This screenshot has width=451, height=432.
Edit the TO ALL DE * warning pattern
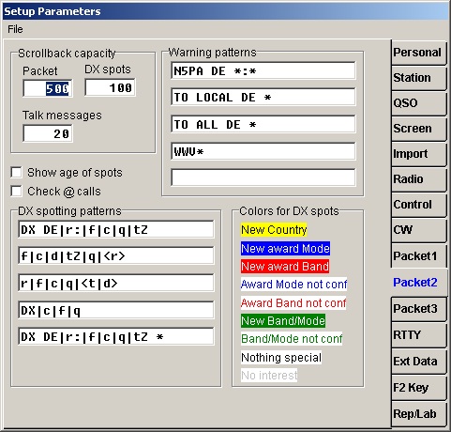[x=263, y=124]
